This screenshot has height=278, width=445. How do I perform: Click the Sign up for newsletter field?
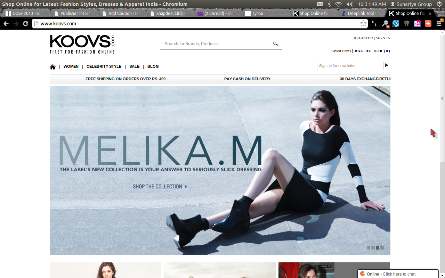click(x=350, y=66)
